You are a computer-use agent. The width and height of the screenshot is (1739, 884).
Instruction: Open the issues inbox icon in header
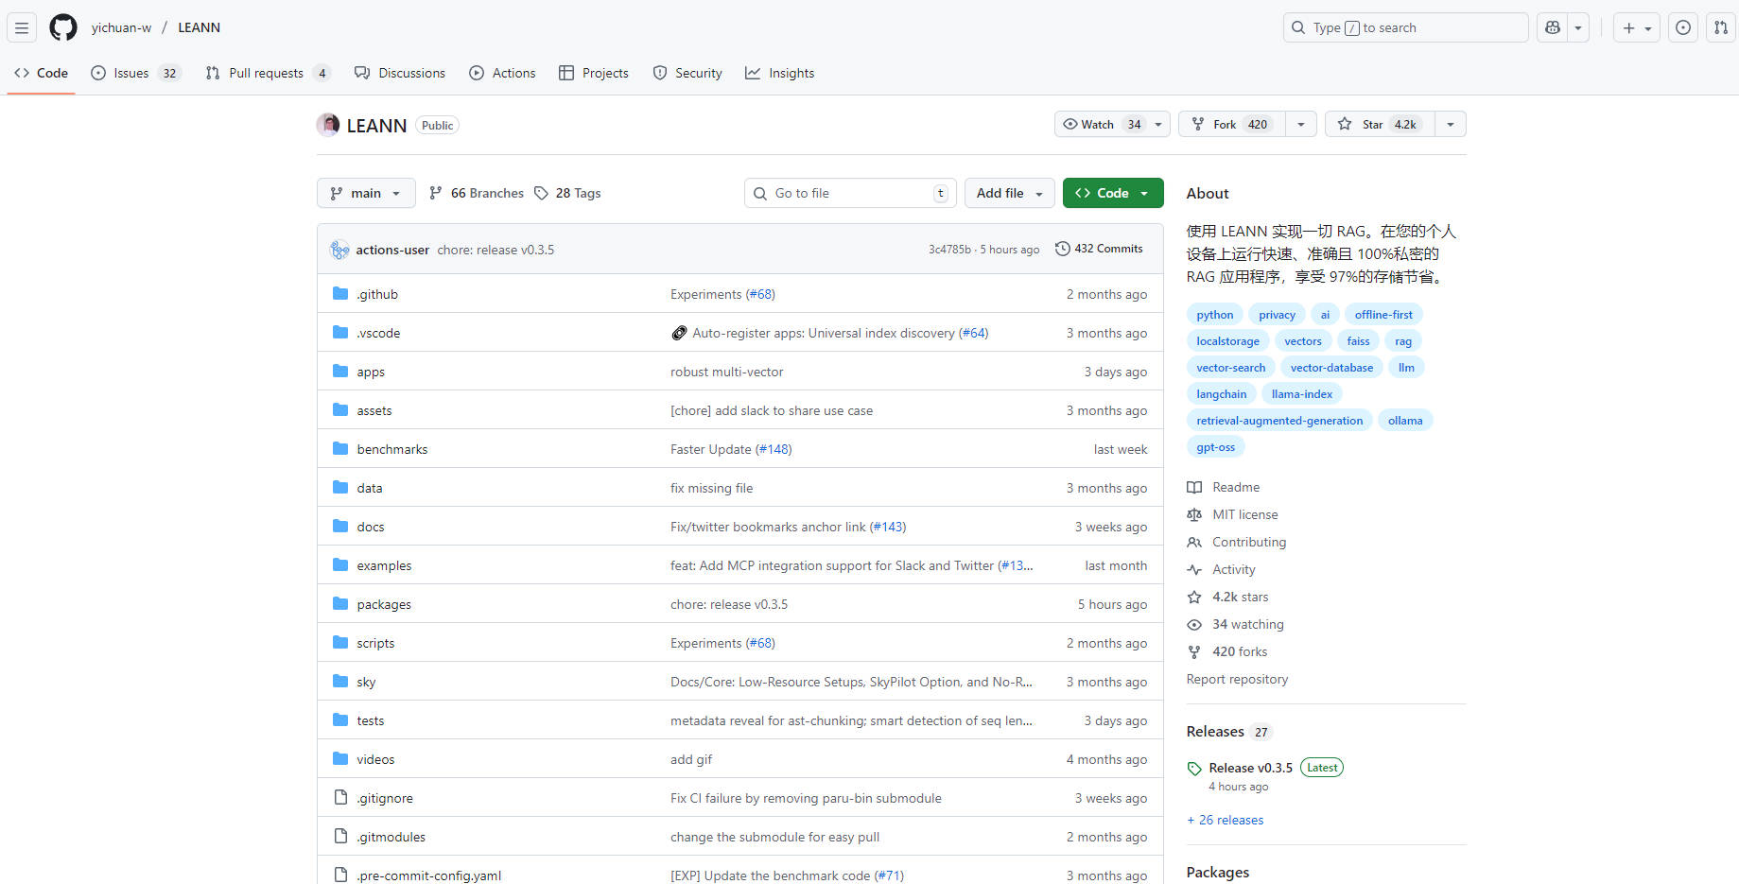coord(1683,27)
